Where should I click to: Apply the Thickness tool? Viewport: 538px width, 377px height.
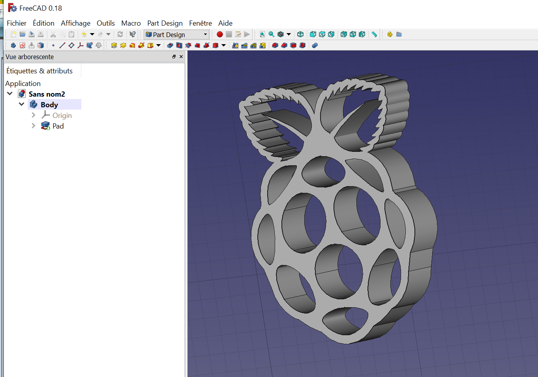(x=302, y=45)
